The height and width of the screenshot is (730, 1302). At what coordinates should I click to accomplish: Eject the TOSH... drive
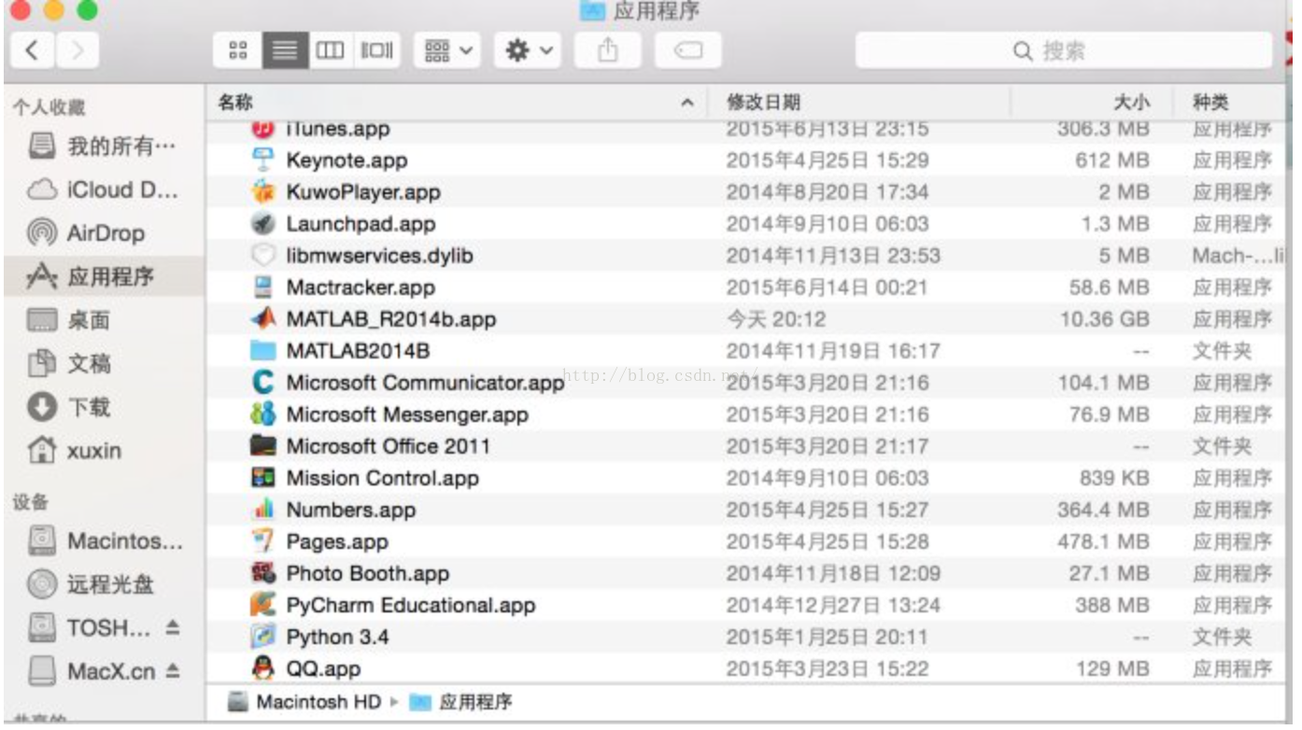coord(172,628)
